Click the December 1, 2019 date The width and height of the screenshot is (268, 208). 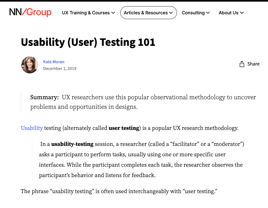coord(60,69)
